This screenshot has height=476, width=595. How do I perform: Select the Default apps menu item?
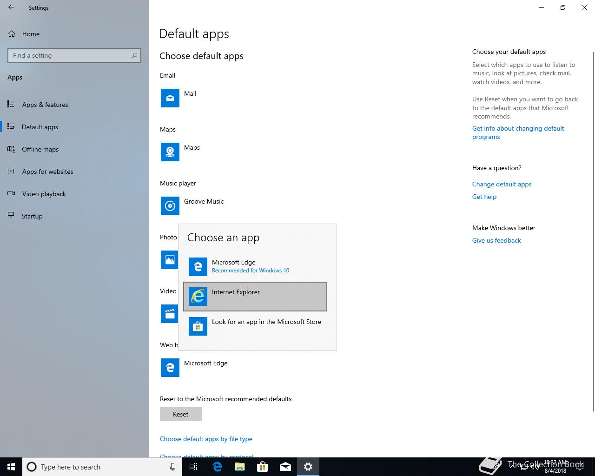click(74, 127)
